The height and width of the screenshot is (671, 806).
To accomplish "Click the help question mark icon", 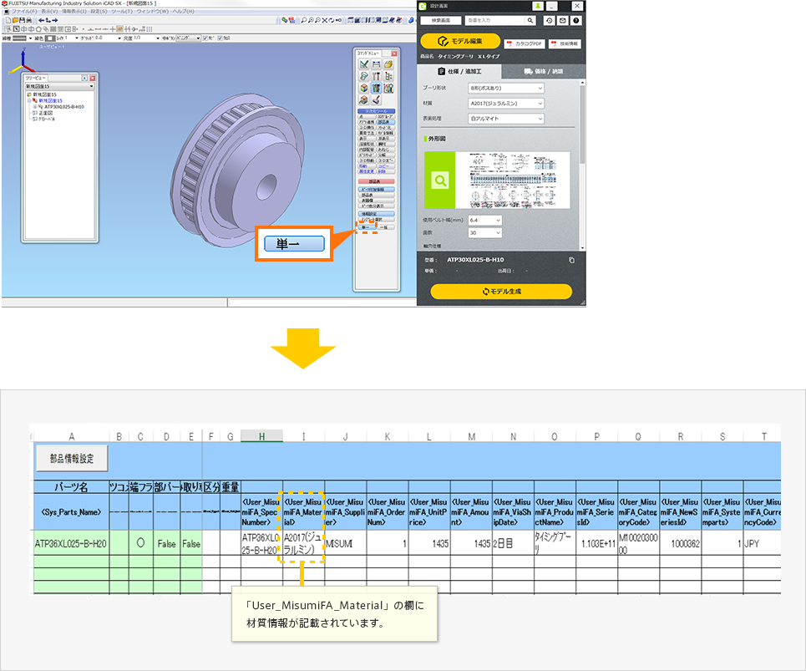I will pos(576,21).
